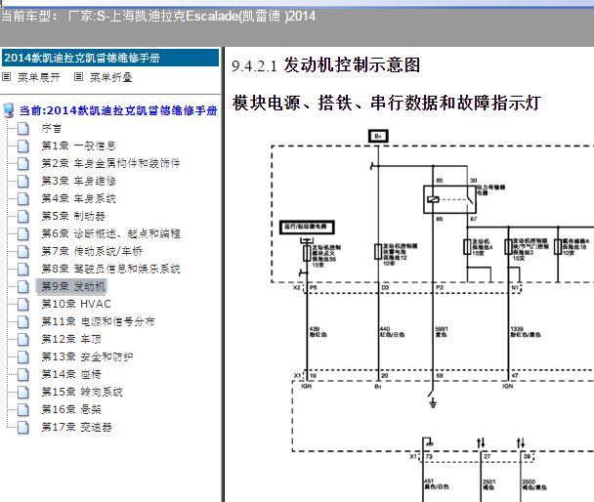Click the page icon beside 第17章 变速器
This screenshot has height=502, width=594.
(x=23, y=428)
